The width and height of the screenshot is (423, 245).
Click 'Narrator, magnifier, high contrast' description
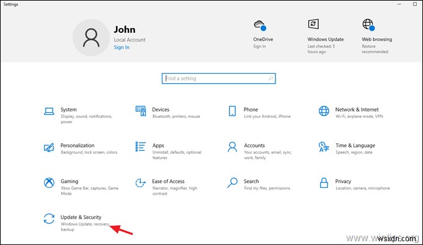click(174, 191)
